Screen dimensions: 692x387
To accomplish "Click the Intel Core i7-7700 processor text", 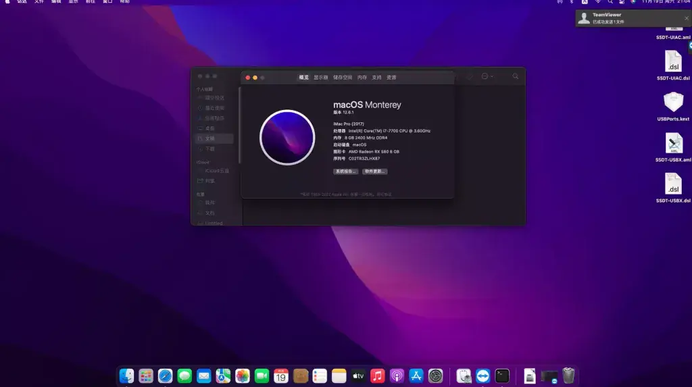I will click(x=389, y=131).
